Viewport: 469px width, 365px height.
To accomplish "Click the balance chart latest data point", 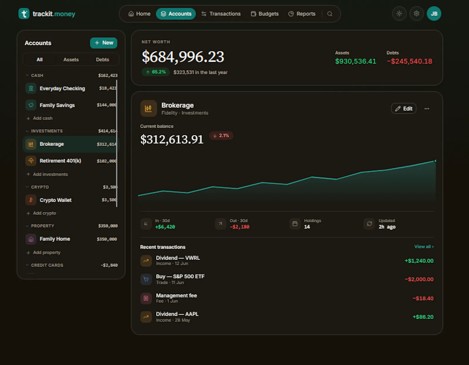I will point(435,161).
